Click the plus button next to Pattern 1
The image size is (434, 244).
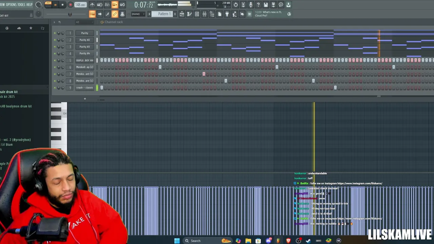click(175, 14)
